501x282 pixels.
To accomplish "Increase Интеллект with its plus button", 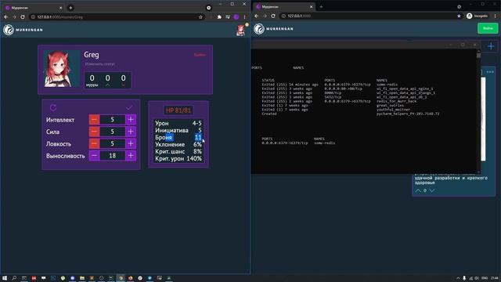I will [x=131, y=120].
